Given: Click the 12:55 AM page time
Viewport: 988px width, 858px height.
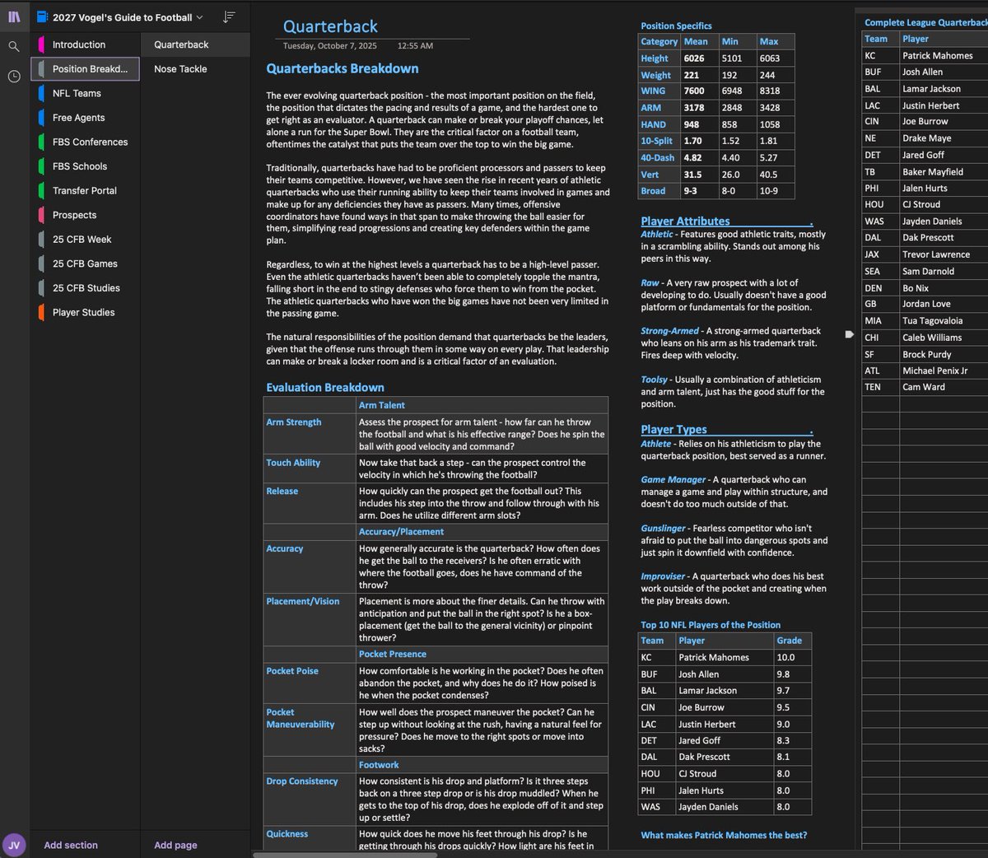Looking at the screenshot, I should point(415,46).
